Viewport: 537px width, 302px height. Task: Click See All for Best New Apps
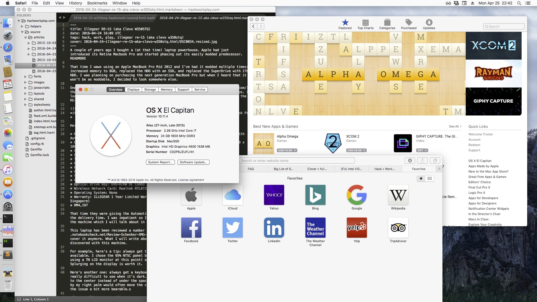pyautogui.click(x=455, y=126)
